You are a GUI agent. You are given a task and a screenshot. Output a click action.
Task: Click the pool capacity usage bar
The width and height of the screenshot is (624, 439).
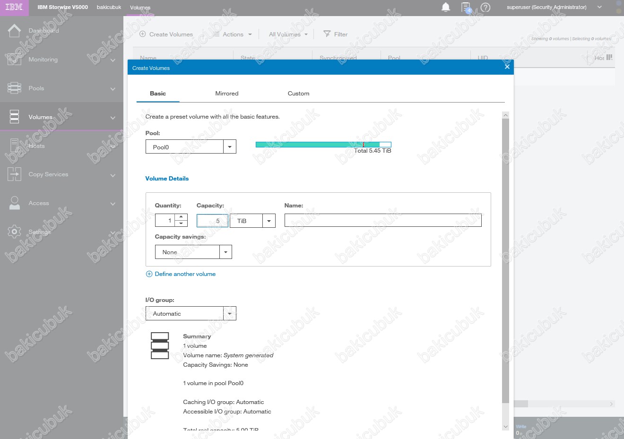[323, 145]
